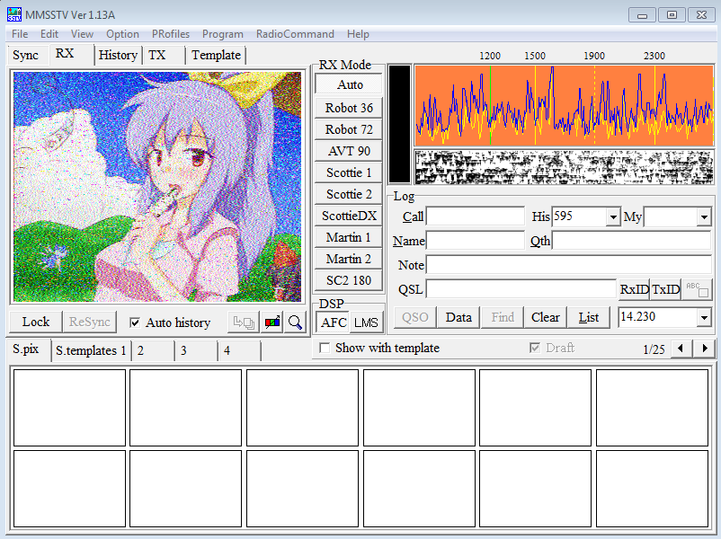Open the His RST dropdown

612,216
